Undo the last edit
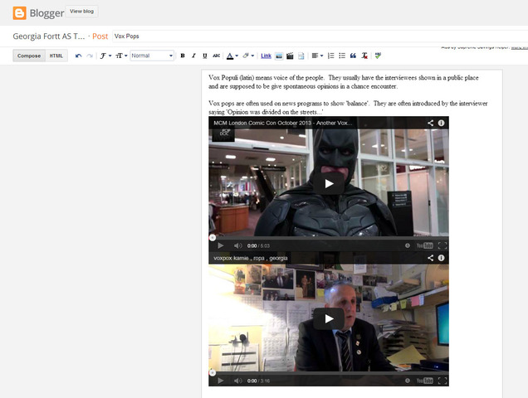The height and width of the screenshot is (398, 528). 79,56
